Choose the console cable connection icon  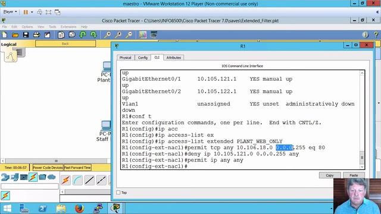[77, 180]
